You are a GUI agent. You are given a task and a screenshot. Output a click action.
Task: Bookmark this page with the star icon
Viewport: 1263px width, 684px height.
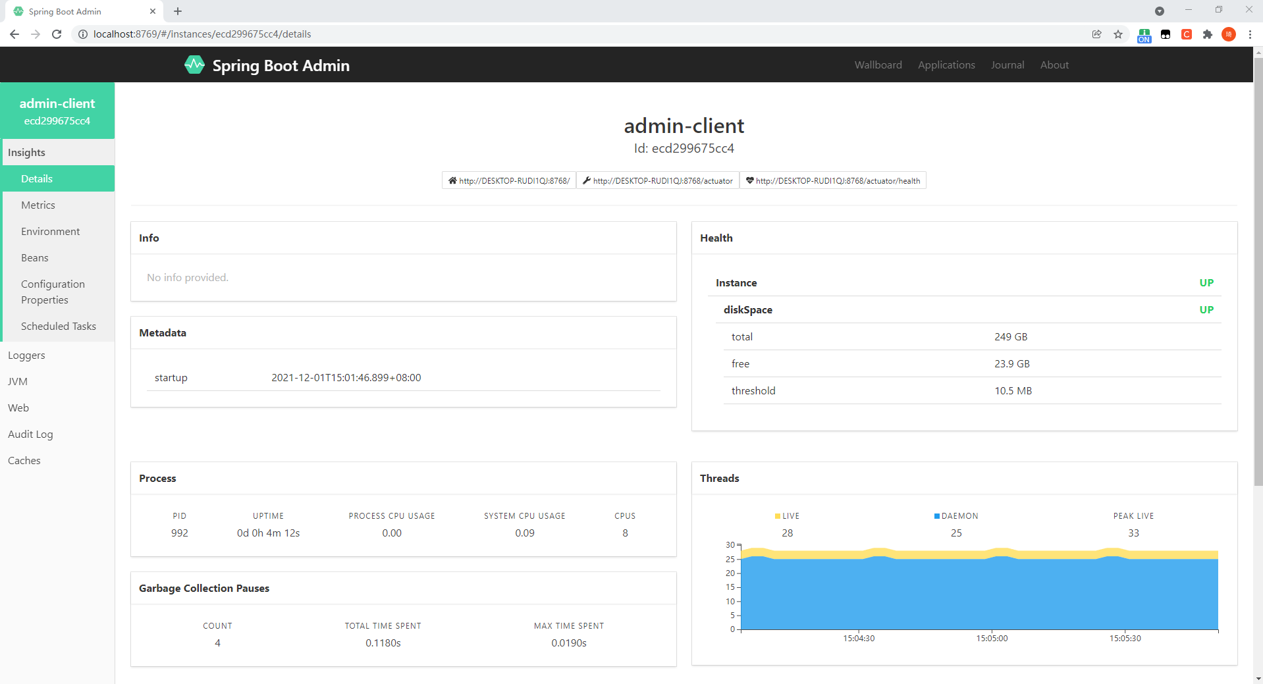[x=1118, y=34]
